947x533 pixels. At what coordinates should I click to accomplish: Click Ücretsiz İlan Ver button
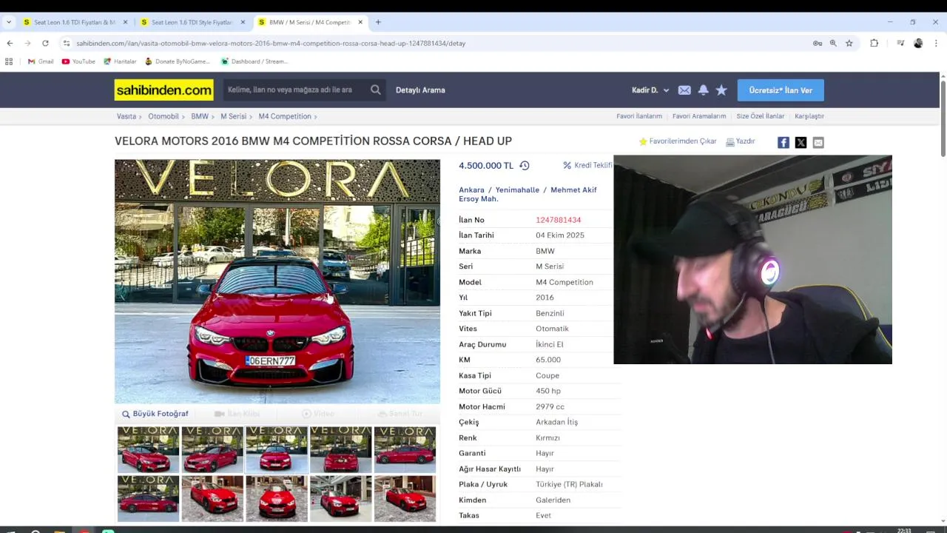(x=781, y=90)
